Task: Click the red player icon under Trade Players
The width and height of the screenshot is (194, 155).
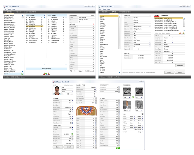Action: (x=44, y=74)
